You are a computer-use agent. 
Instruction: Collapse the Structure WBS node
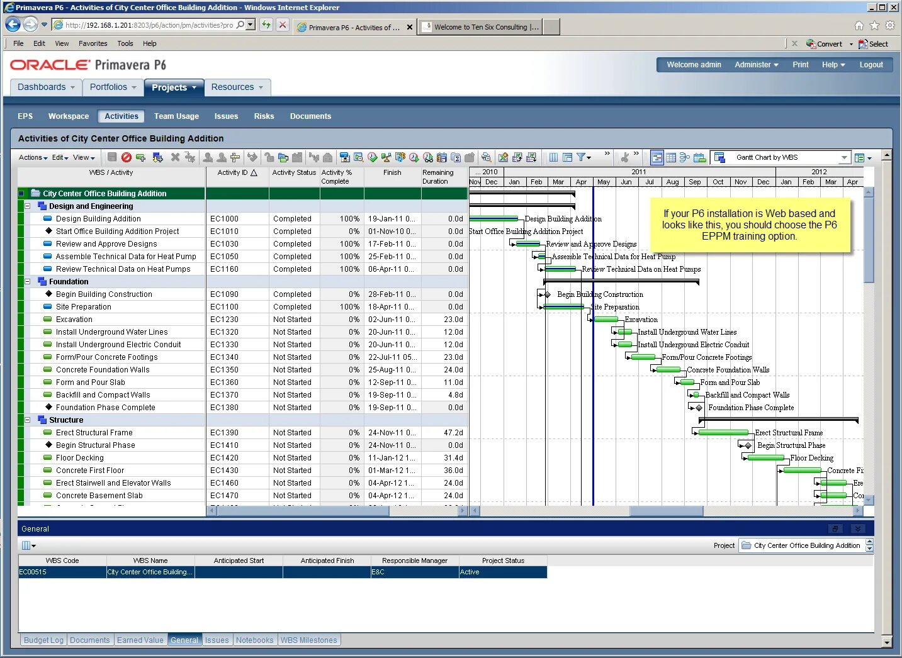pyautogui.click(x=28, y=420)
